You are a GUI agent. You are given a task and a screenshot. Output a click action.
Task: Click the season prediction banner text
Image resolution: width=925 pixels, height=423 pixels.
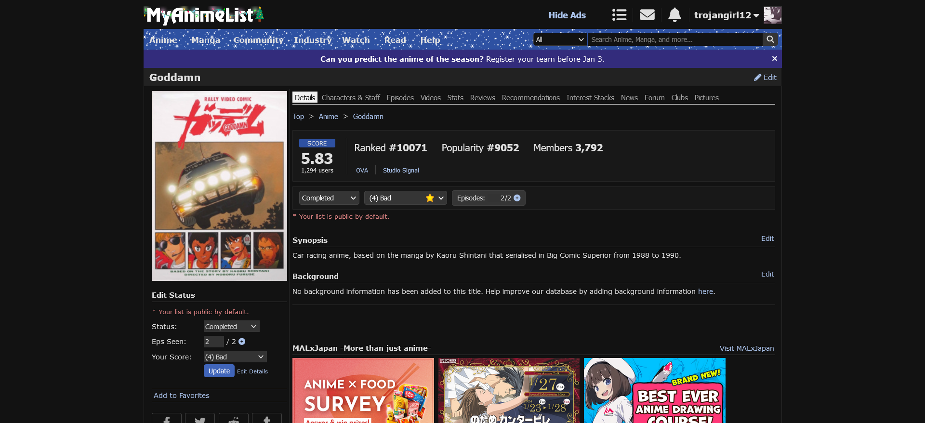tap(462, 59)
